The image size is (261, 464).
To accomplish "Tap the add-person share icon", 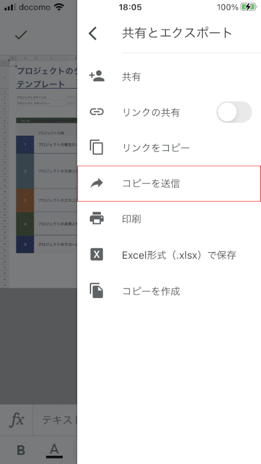I will tap(96, 76).
